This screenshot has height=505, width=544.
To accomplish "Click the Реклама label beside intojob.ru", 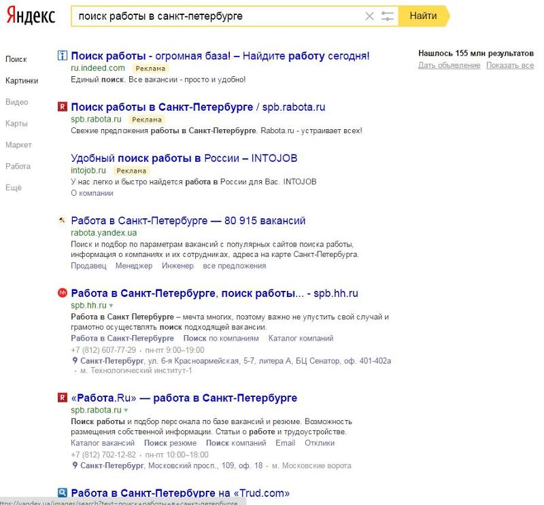I will tap(131, 171).
